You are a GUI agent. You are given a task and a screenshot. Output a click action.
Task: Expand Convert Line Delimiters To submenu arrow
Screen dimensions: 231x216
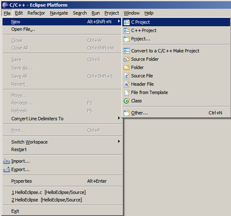tap(119, 118)
